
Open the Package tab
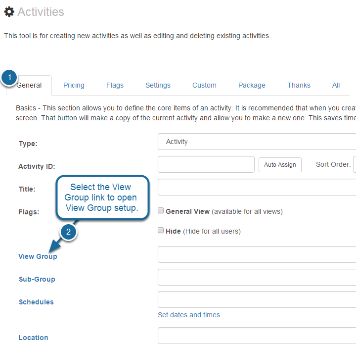(x=252, y=85)
